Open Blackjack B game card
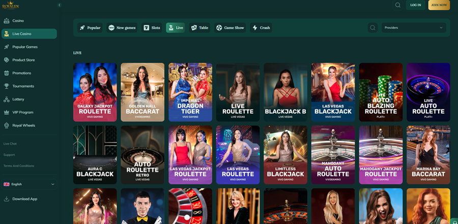Image resolution: width=458 pixels, height=224 pixels. (285, 92)
